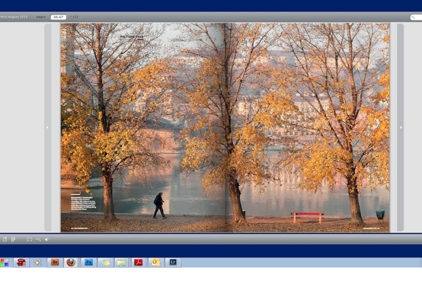Open the file explorer folder icon
Image resolution: width=422 pixels, height=281 pixels.
[121, 262]
